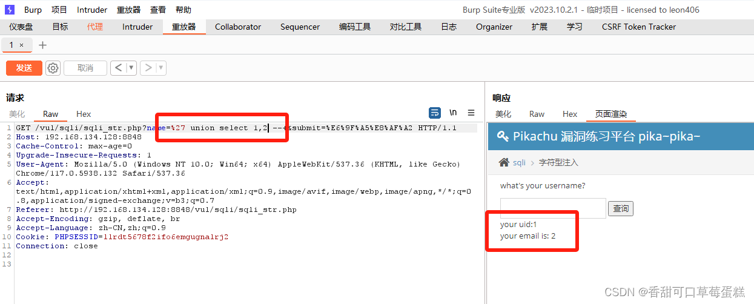
Task: Click home icon in Pikachu breadcrumb
Action: (504, 162)
